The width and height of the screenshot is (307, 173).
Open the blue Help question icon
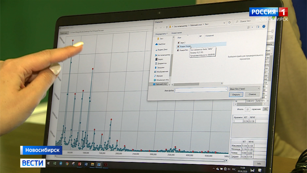[264, 26]
